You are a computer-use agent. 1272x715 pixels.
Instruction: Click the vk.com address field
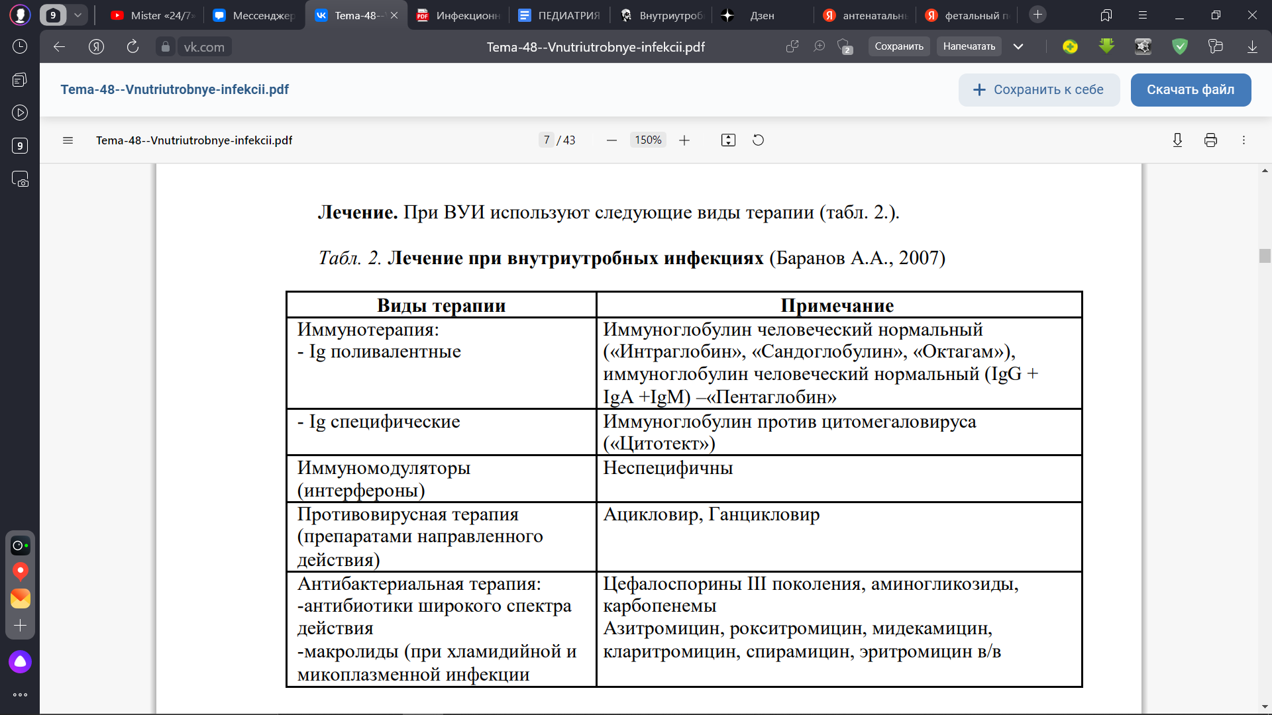pos(204,47)
